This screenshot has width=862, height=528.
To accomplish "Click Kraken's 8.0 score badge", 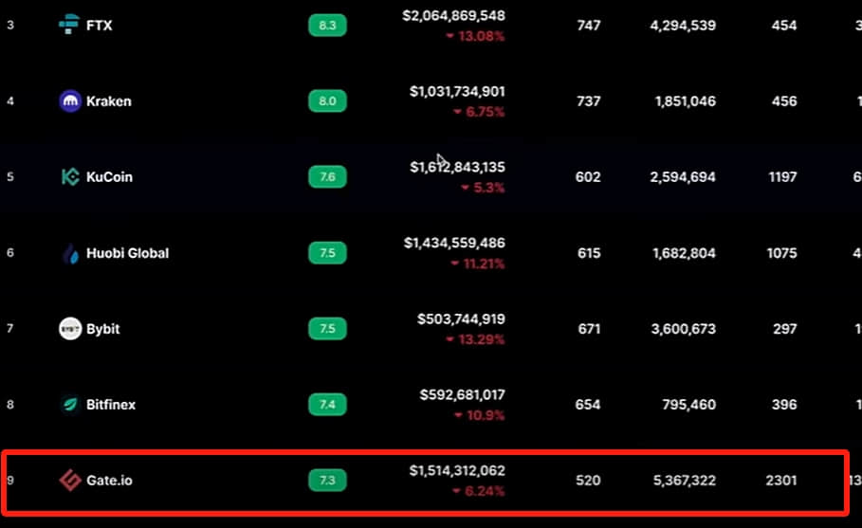I will pos(327,101).
